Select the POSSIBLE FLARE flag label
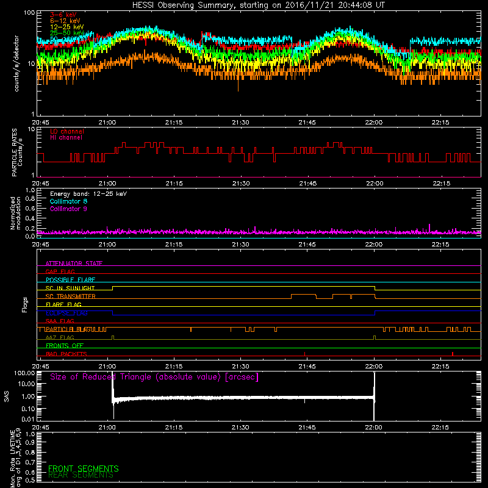Viewport: 488px width, 488px height. pos(70,280)
